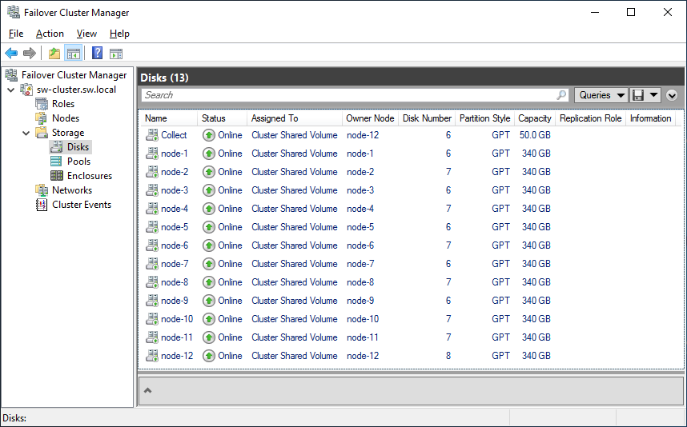Screen dimensions: 687x427
Task: Toggle the Show/Hide Action Pane icon
Action: 116,54
